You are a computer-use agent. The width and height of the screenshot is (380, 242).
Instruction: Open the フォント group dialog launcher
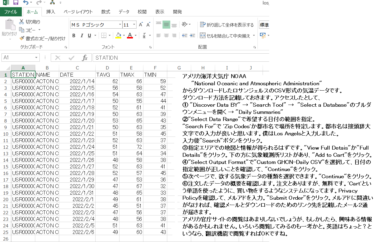(x=150, y=47)
